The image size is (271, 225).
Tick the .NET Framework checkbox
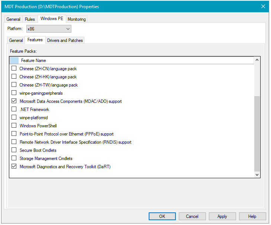coord(14,110)
